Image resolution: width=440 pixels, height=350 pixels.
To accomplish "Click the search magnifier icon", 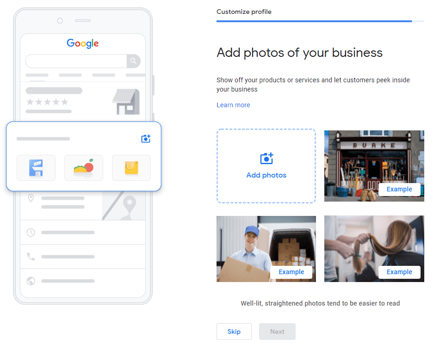I will pyautogui.click(x=134, y=61).
